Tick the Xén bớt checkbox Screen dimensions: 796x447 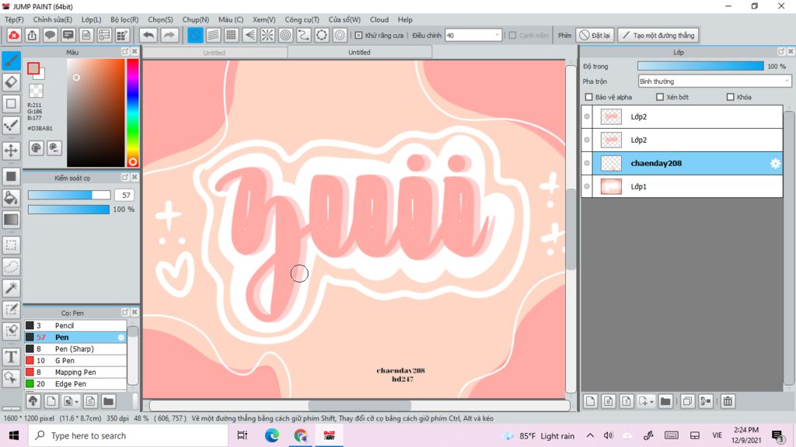pyautogui.click(x=660, y=97)
